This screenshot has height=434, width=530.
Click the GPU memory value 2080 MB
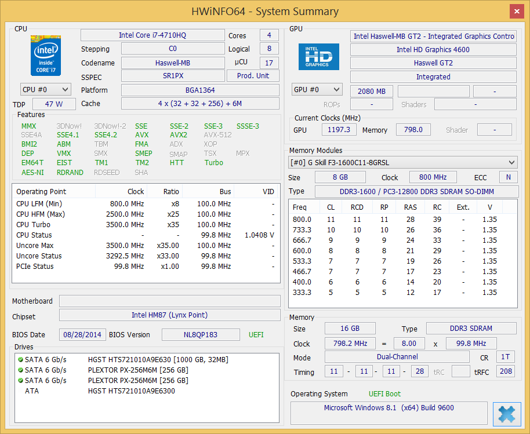pyautogui.click(x=372, y=91)
